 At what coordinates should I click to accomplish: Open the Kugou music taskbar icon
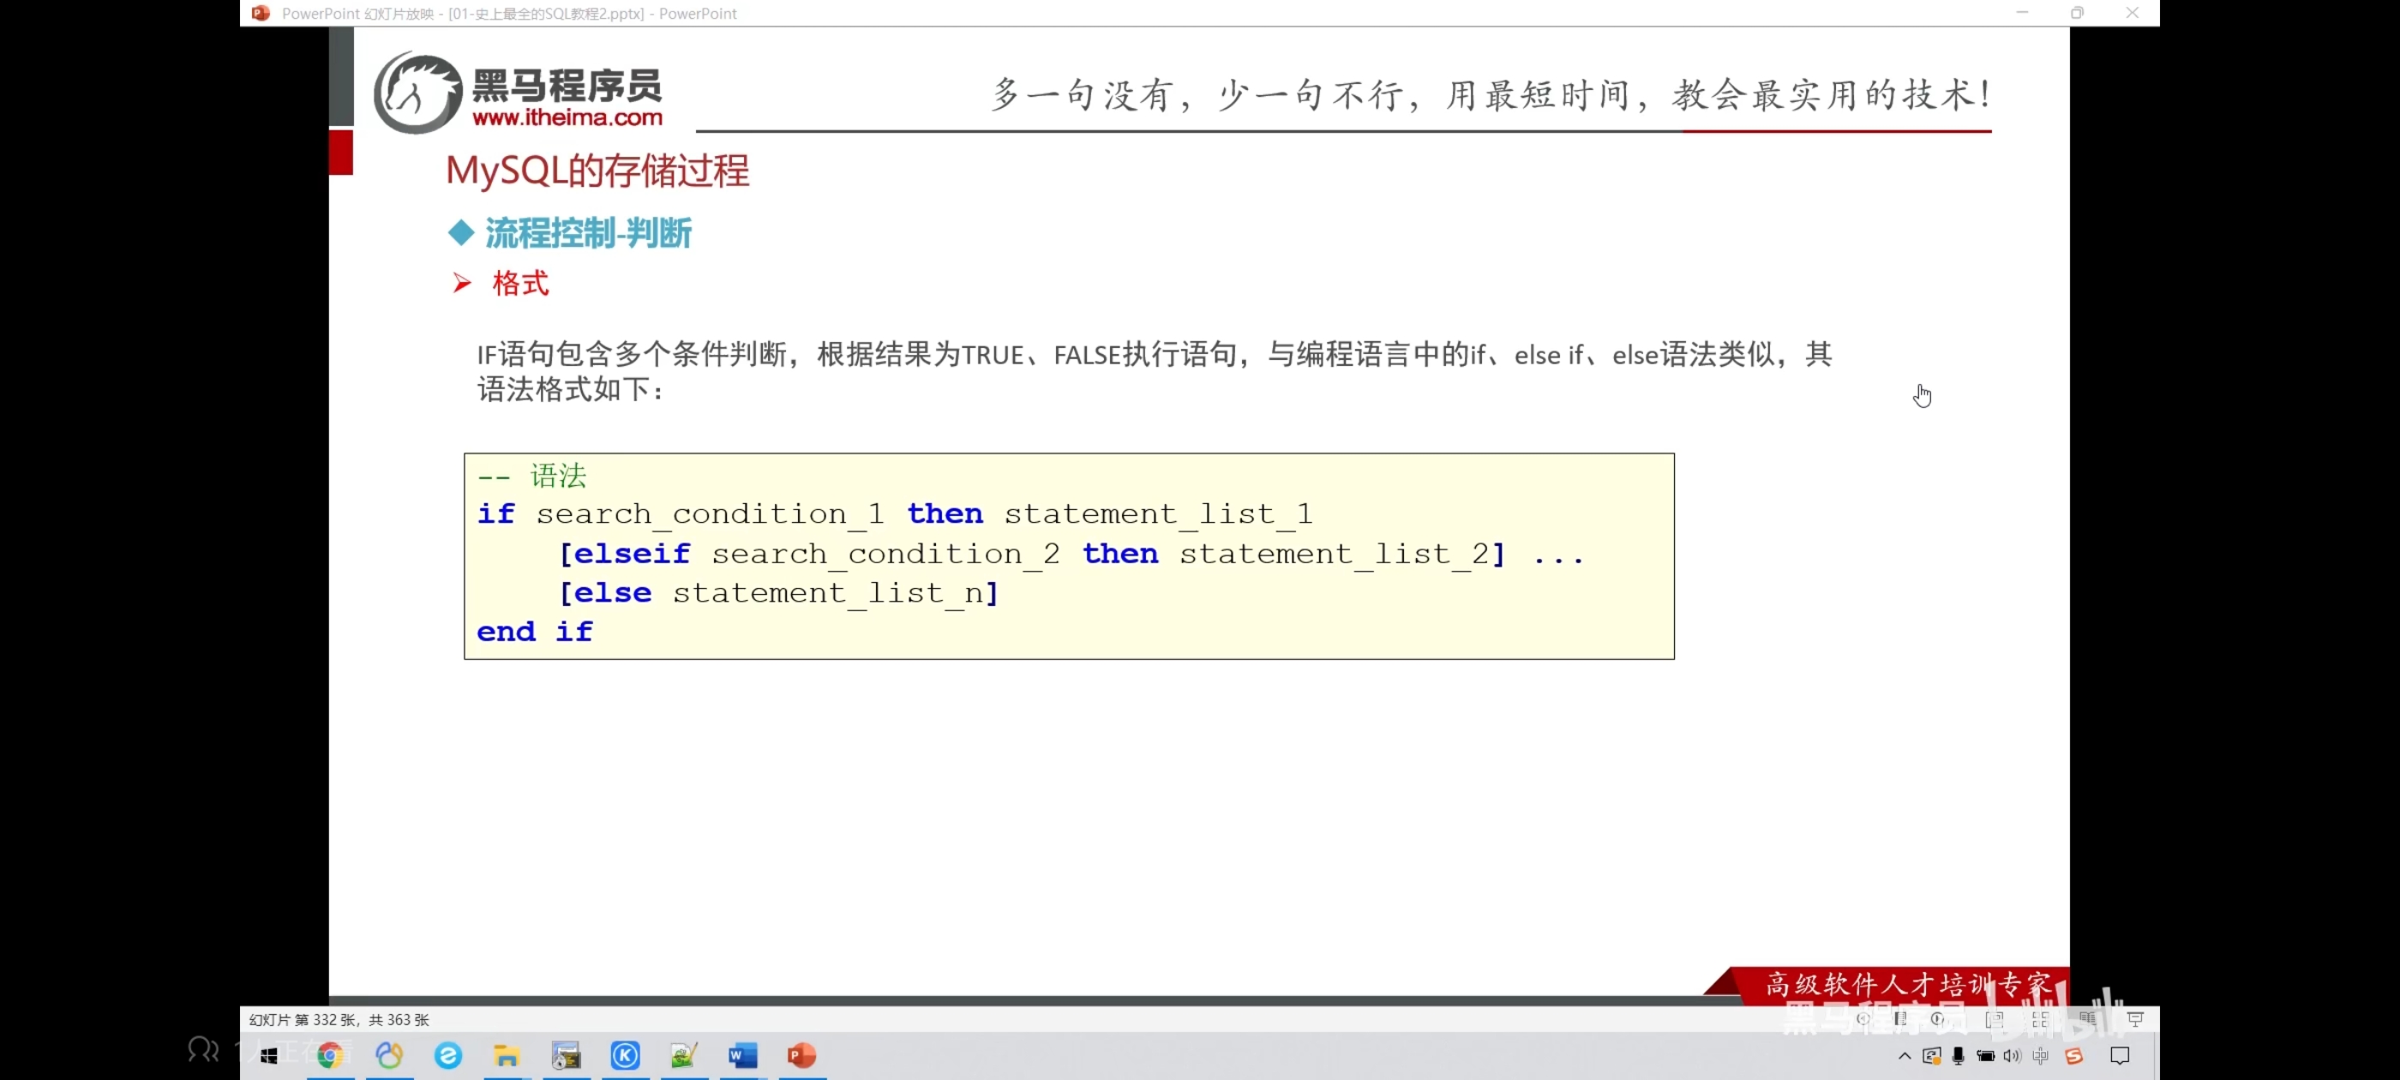625,1055
